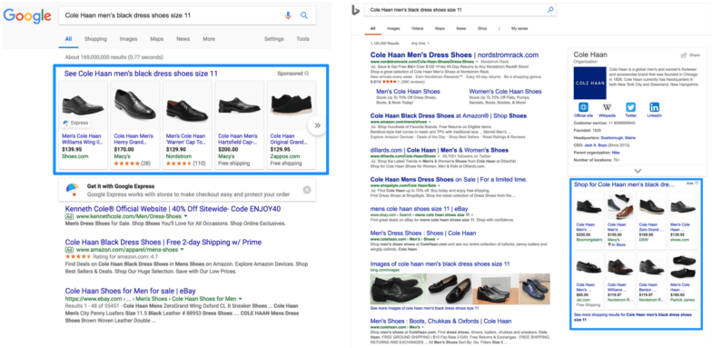The height and width of the screenshot is (348, 712).
Task: Open Cole Haan Twitter icon
Action: (x=630, y=107)
